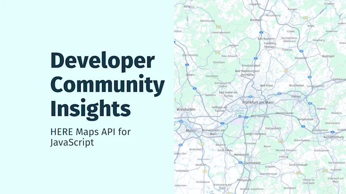
Task: Select the Wiesbaden city label
Action: pyautogui.click(x=186, y=110)
